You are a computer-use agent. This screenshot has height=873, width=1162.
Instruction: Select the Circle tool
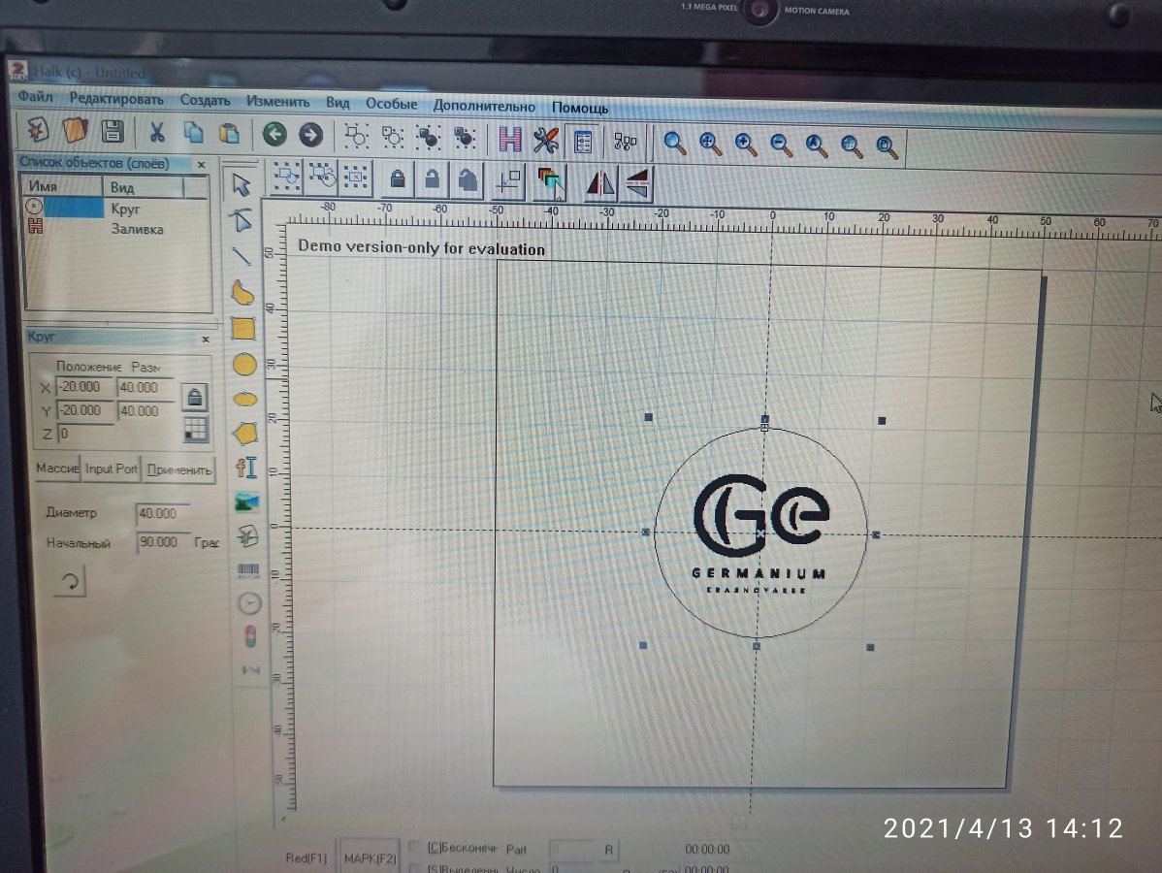[244, 365]
